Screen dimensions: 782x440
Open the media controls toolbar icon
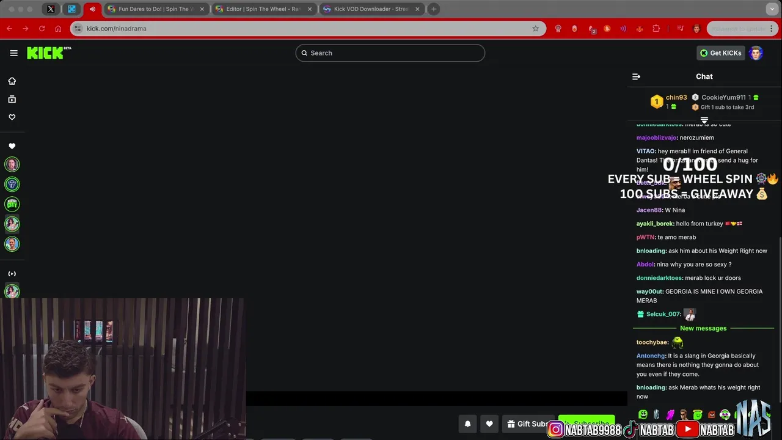680,29
